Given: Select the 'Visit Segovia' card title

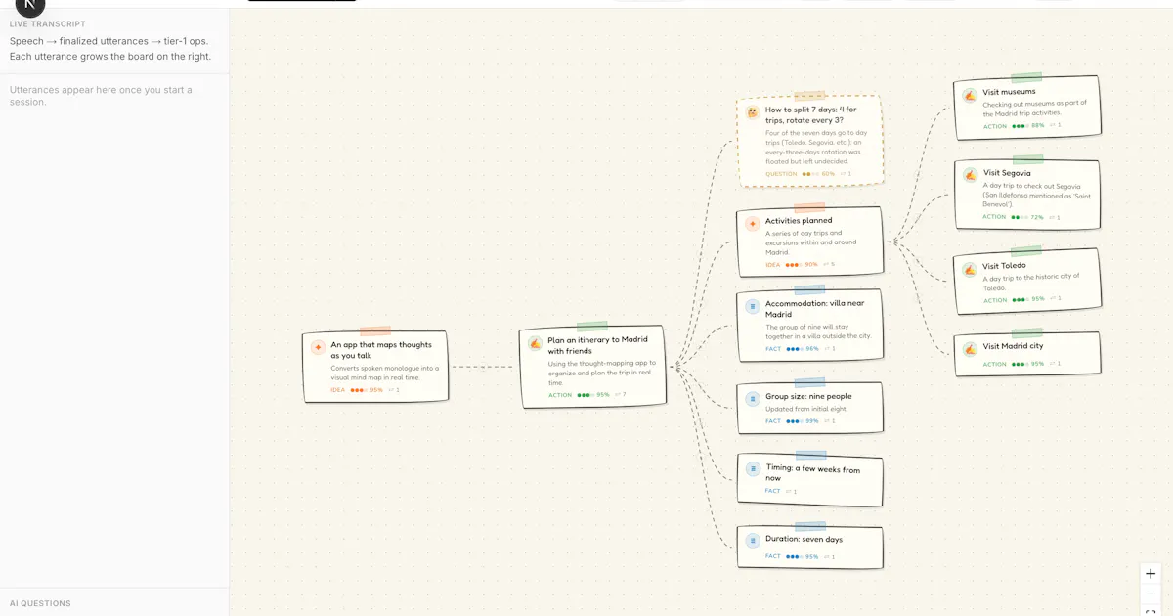Looking at the screenshot, I should (x=1005, y=173).
